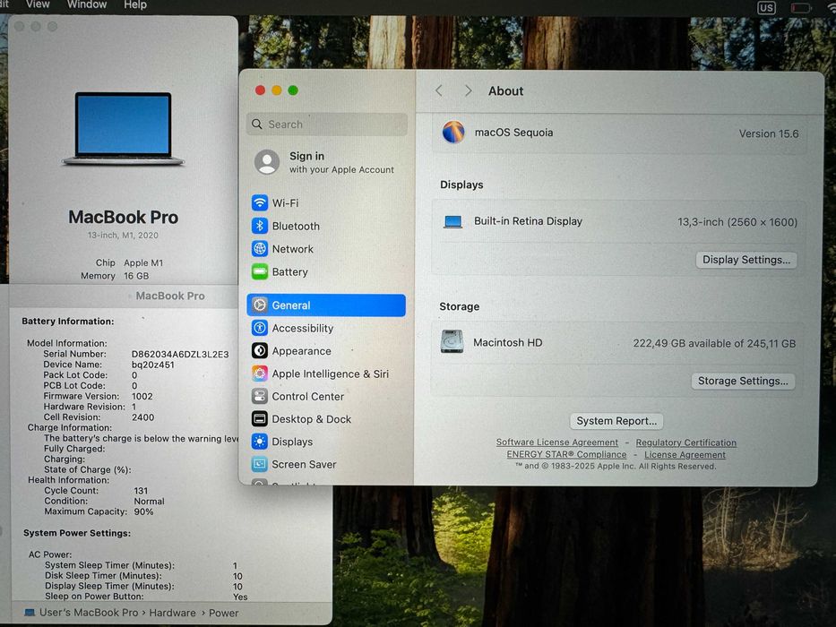This screenshot has width=836, height=627.
Task: Go back with the left chevron
Action: [x=439, y=90]
